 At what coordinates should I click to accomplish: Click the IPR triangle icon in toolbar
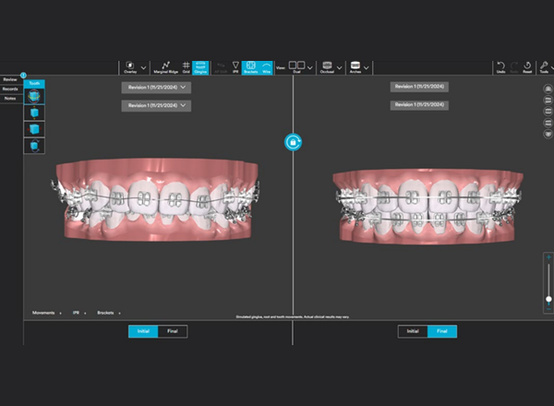click(234, 67)
